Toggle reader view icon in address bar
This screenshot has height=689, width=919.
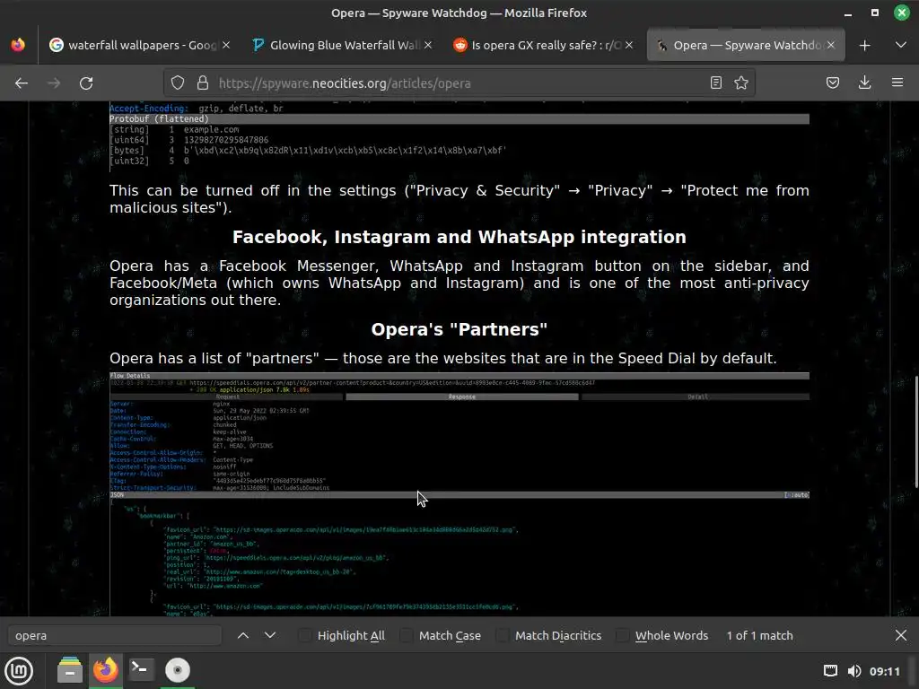pos(715,83)
